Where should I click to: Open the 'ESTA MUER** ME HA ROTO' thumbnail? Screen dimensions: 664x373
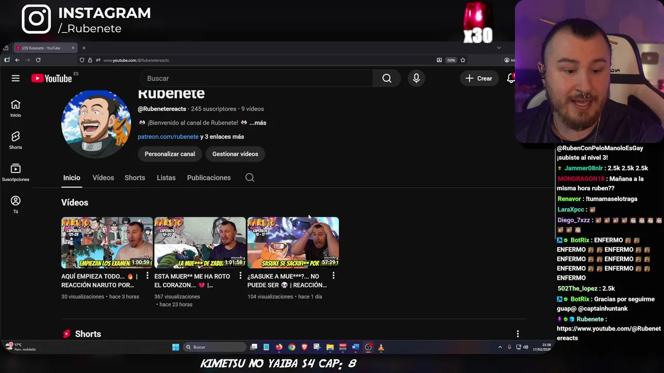point(200,242)
